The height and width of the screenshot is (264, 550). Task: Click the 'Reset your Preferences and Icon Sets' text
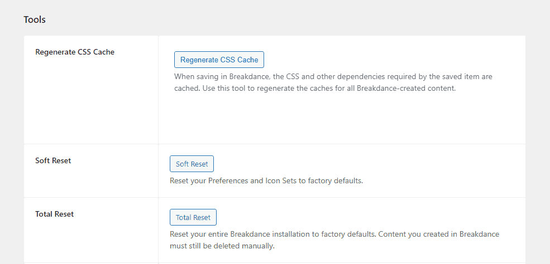click(266, 180)
